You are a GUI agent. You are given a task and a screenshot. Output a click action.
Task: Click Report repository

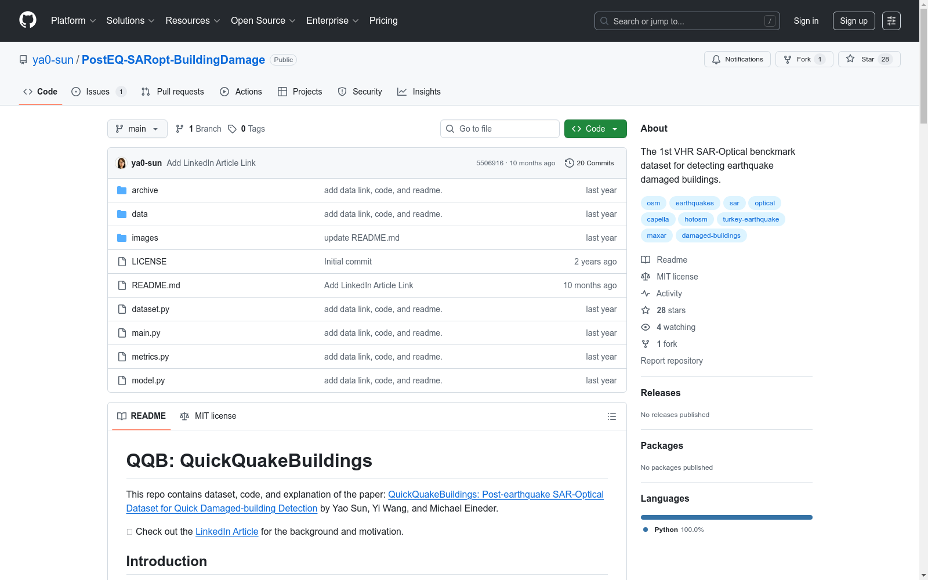point(672,361)
